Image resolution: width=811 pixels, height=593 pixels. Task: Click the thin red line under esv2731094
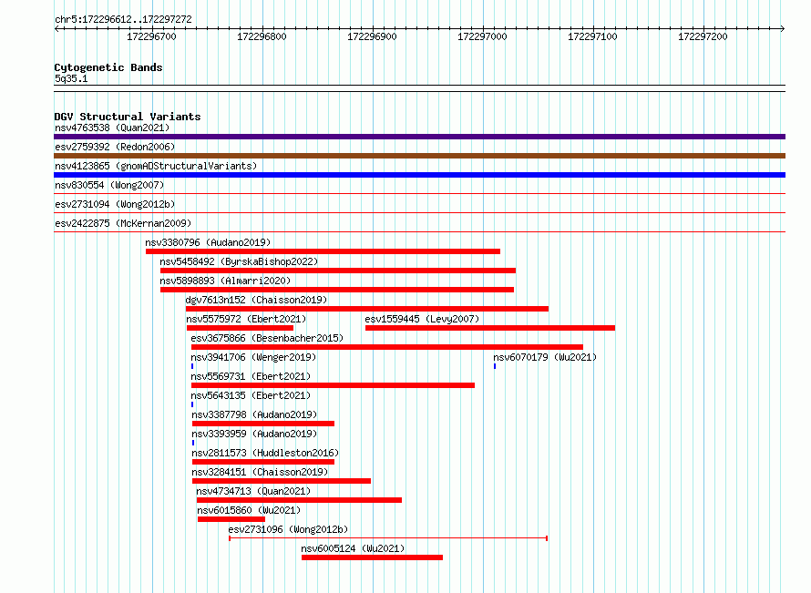[419, 212]
